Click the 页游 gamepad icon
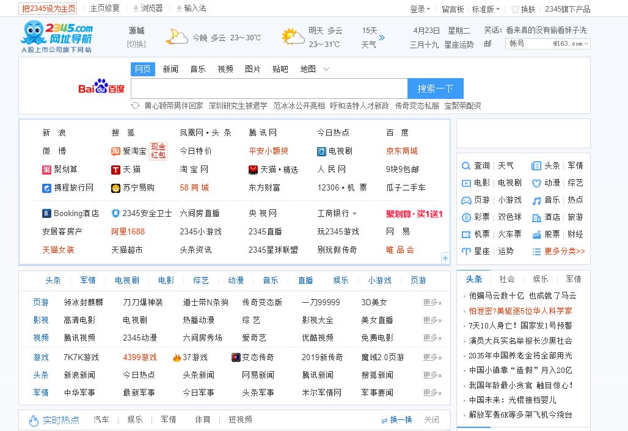The width and height of the screenshot is (628, 431). (466, 200)
